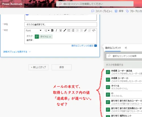Screen dimensions: 142x117
Task: Click the 新しいステップ button
Action: (x=38, y=67)
